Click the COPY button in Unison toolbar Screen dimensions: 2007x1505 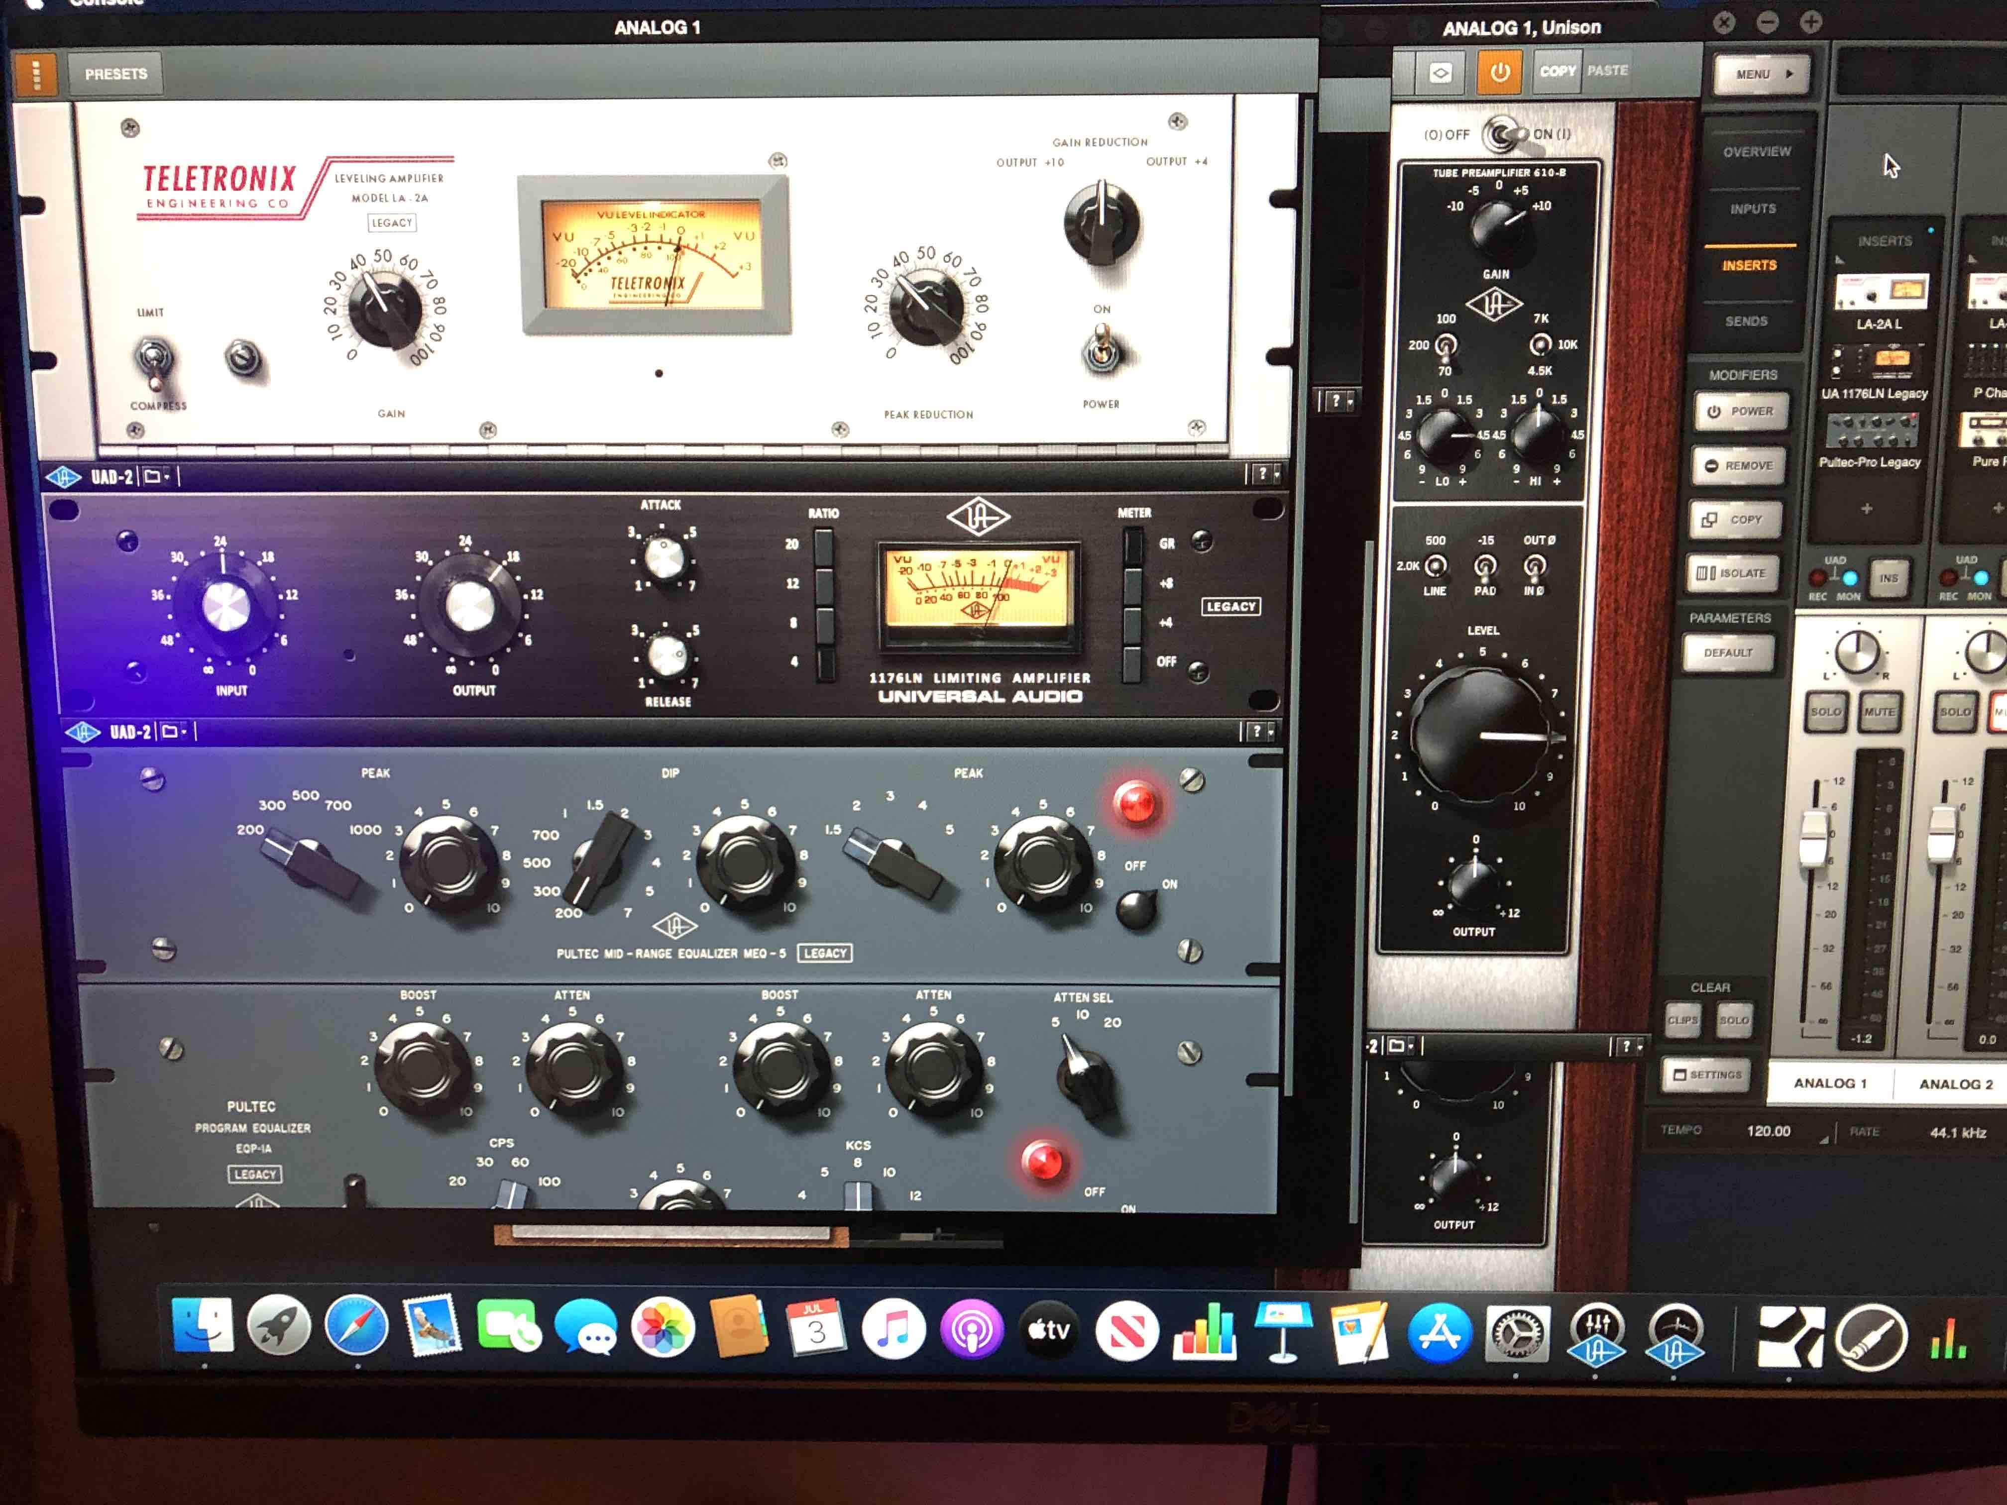[x=1557, y=71]
